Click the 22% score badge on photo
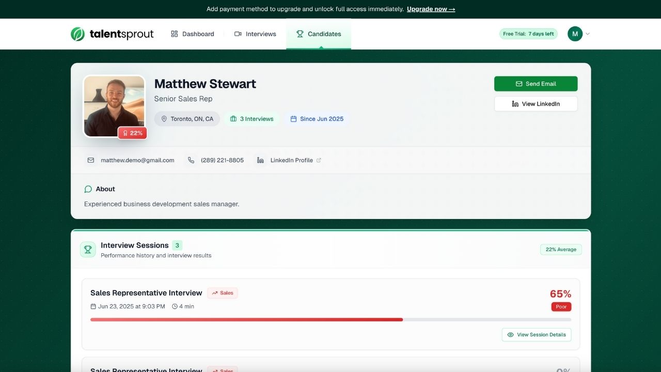 pyautogui.click(x=132, y=133)
